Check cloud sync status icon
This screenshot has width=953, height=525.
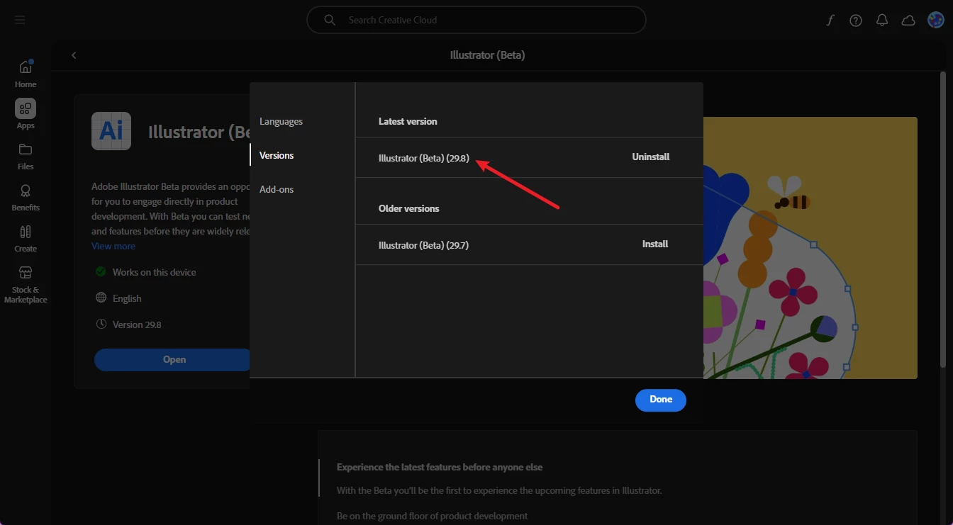[x=908, y=21]
